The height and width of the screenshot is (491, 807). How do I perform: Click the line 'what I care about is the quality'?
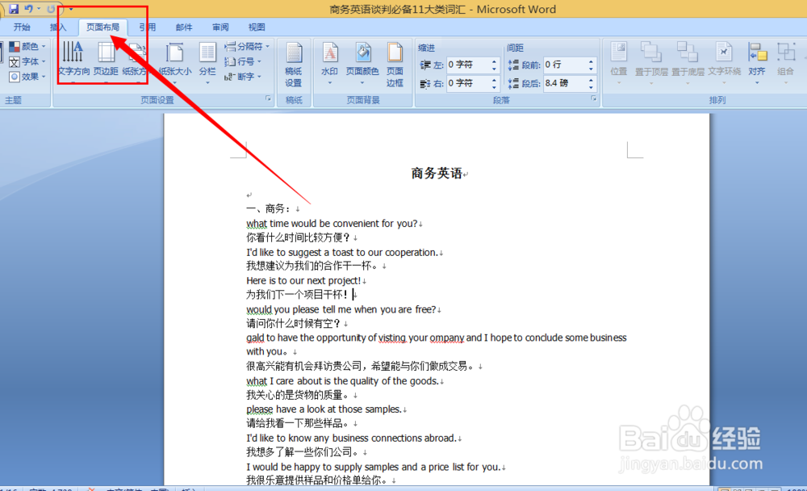pos(342,381)
